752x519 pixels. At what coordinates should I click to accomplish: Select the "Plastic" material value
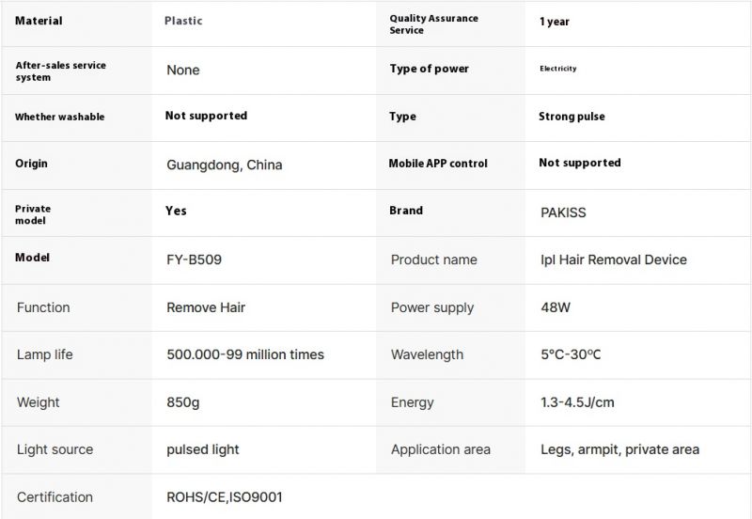click(x=183, y=21)
